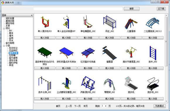Click scrollbar up arrow in model grid
Screen dimensions: 170x111
click(166, 15)
